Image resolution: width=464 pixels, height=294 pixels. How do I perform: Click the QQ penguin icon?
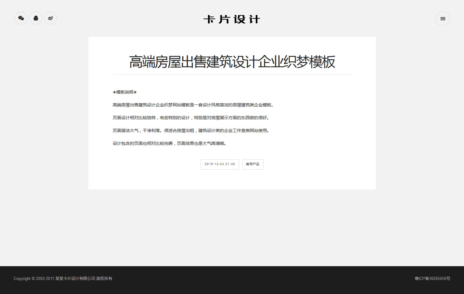pos(36,18)
